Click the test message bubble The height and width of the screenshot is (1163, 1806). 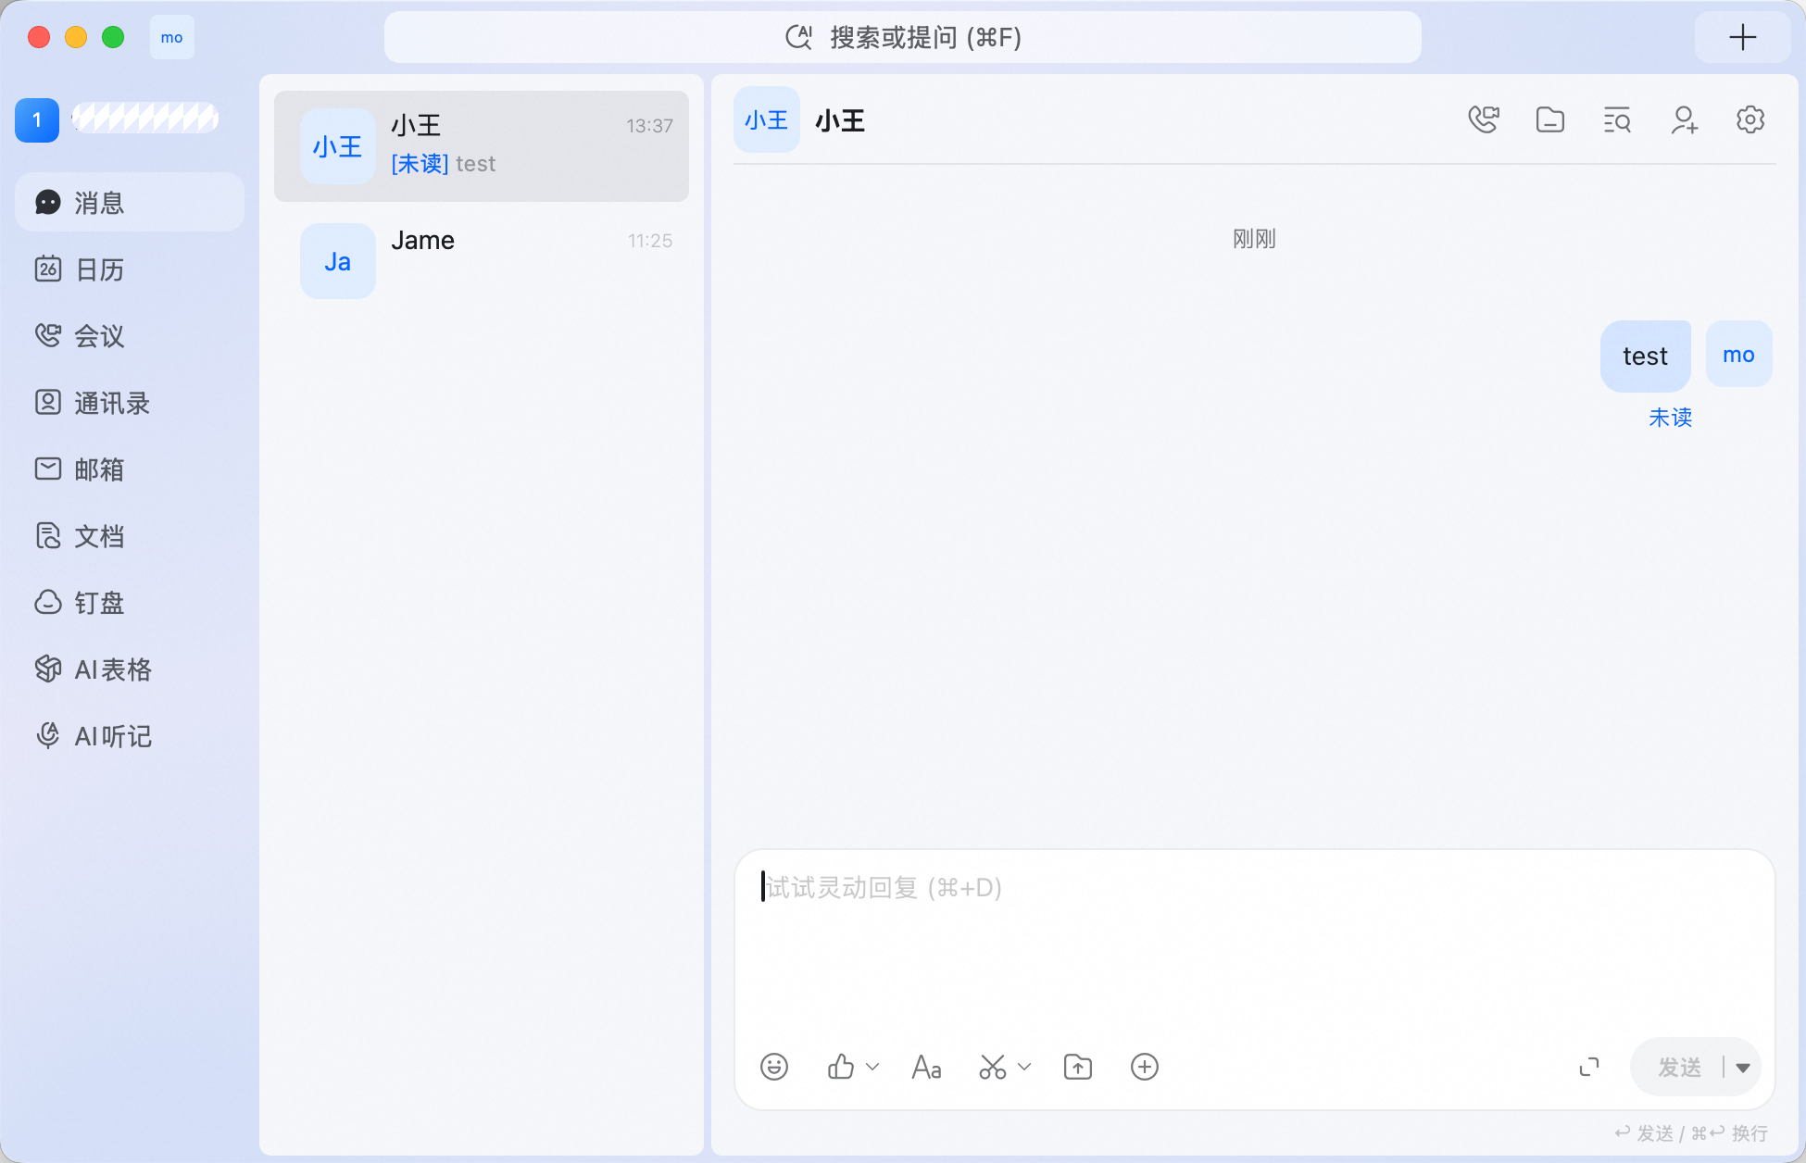[1645, 356]
